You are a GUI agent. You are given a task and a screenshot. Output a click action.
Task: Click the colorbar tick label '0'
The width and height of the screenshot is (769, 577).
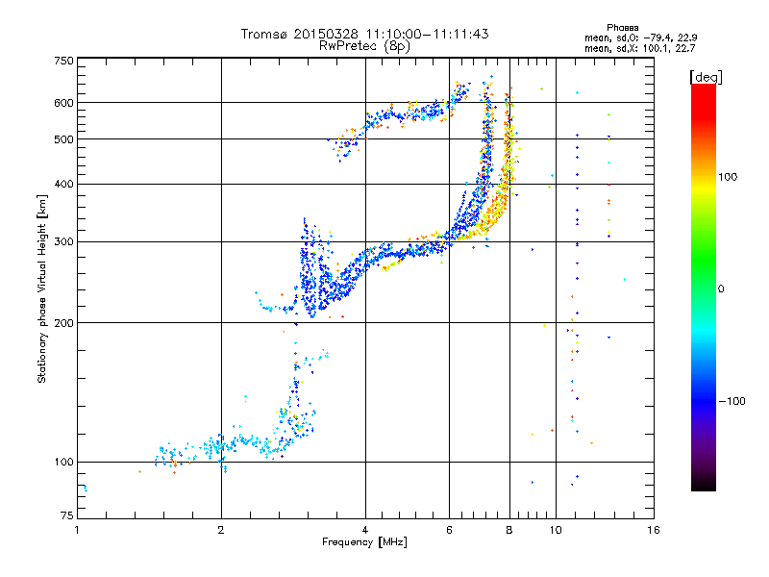click(x=721, y=289)
